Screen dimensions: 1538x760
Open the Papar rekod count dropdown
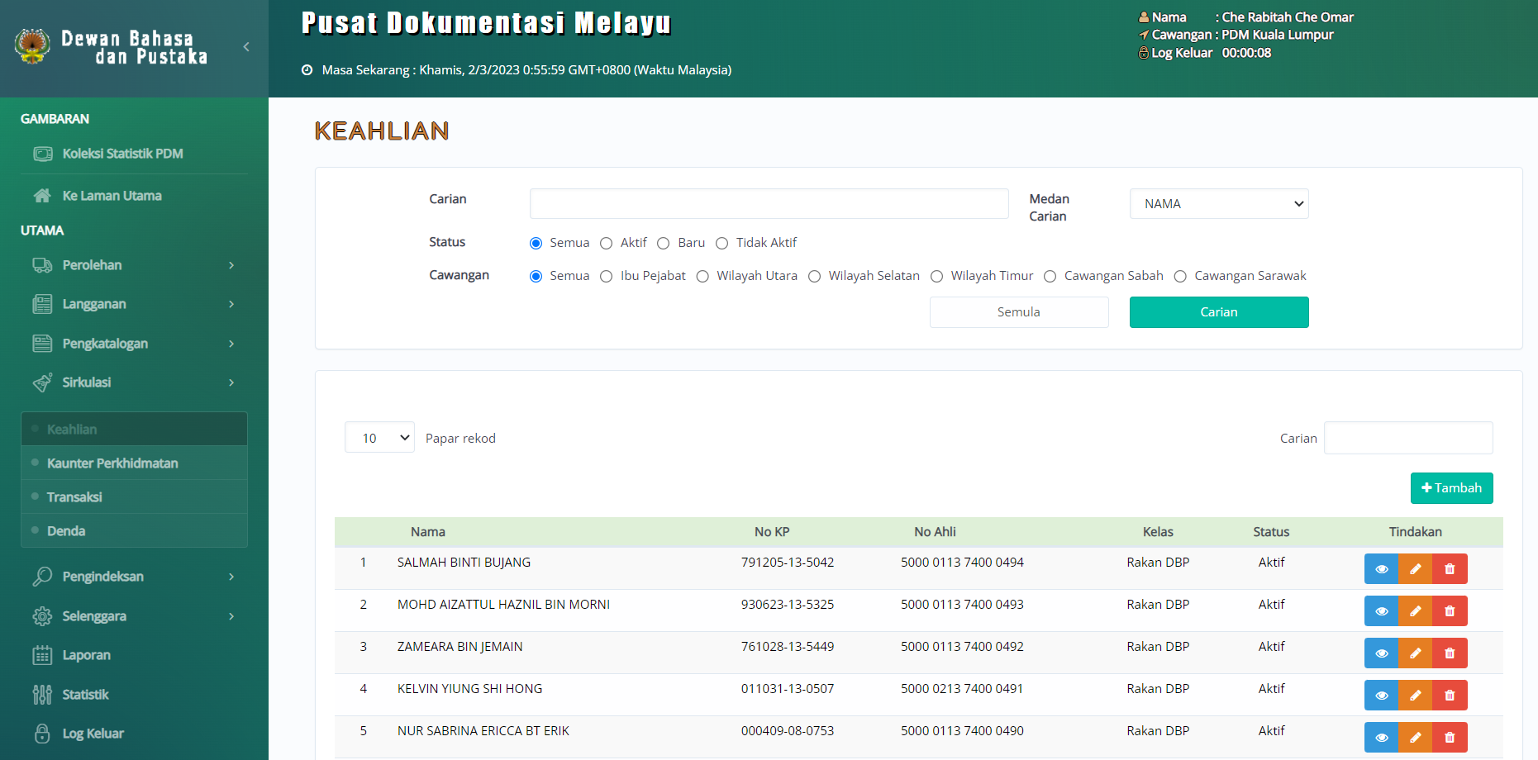[x=379, y=438]
